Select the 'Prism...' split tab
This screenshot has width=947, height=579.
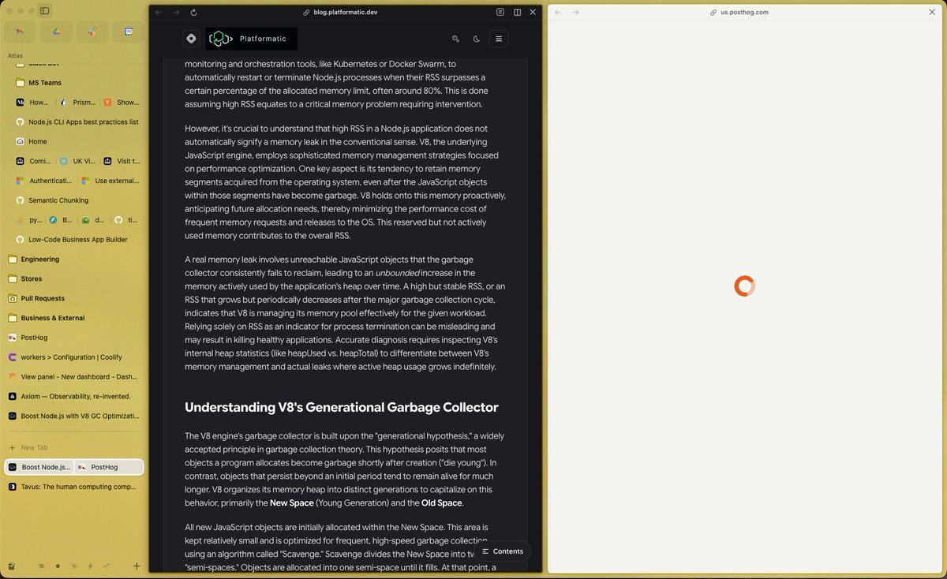[x=78, y=103]
